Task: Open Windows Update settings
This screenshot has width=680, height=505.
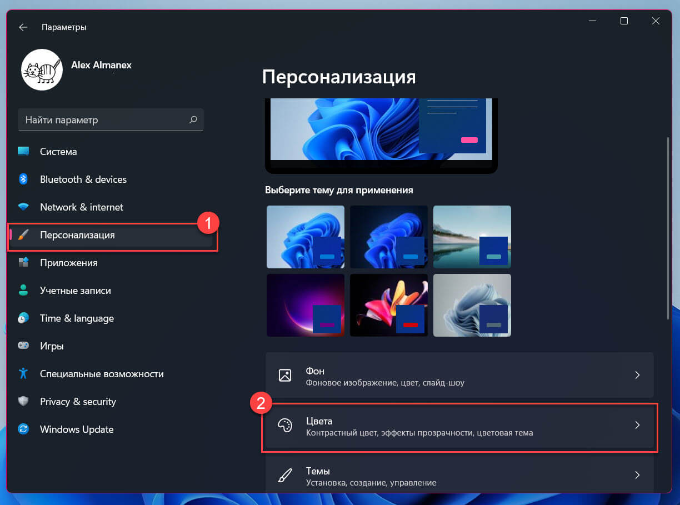Action: point(112,429)
